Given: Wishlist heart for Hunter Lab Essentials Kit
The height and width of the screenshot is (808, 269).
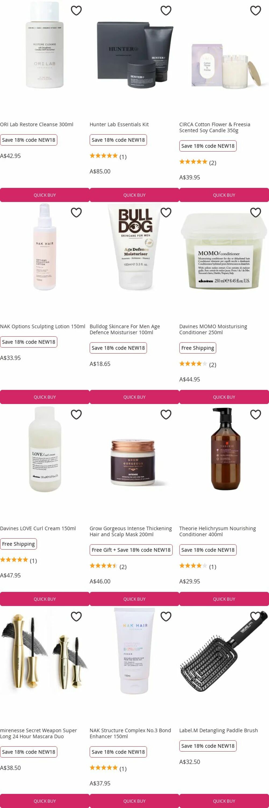Looking at the screenshot, I should [166, 11].
